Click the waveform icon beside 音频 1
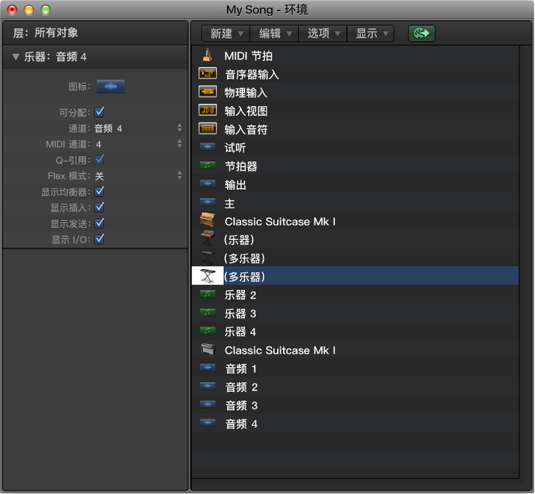 click(x=208, y=368)
